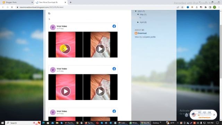Click the Facebook logo on third Viral Video post

point(114,111)
